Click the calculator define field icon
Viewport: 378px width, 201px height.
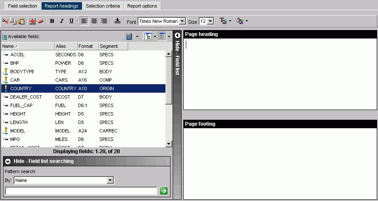click(x=129, y=37)
